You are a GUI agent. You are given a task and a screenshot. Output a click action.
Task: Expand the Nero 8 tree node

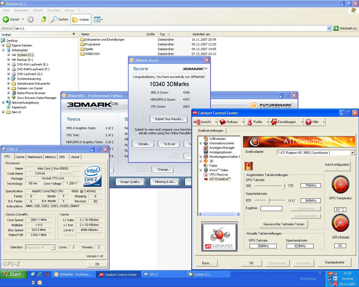coord(3,112)
